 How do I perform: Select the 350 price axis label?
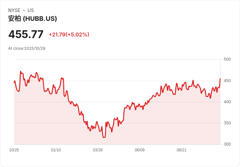pos(227,123)
